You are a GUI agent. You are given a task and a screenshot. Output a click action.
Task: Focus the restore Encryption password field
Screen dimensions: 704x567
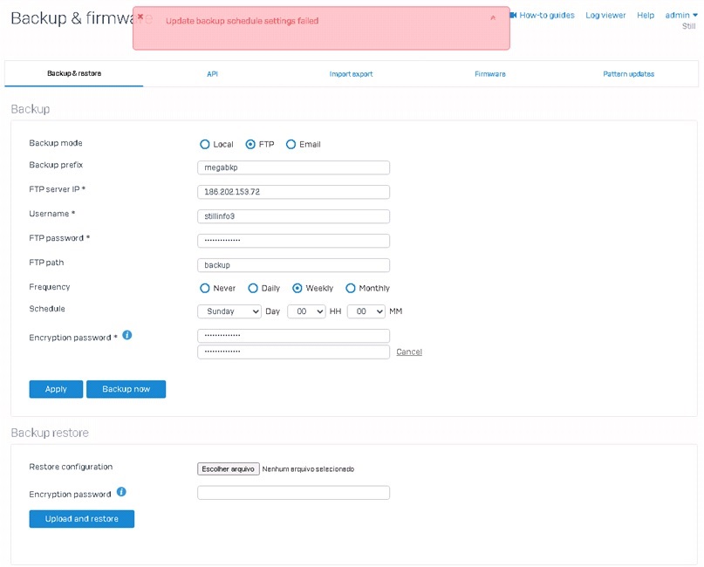tap(294, 493)
